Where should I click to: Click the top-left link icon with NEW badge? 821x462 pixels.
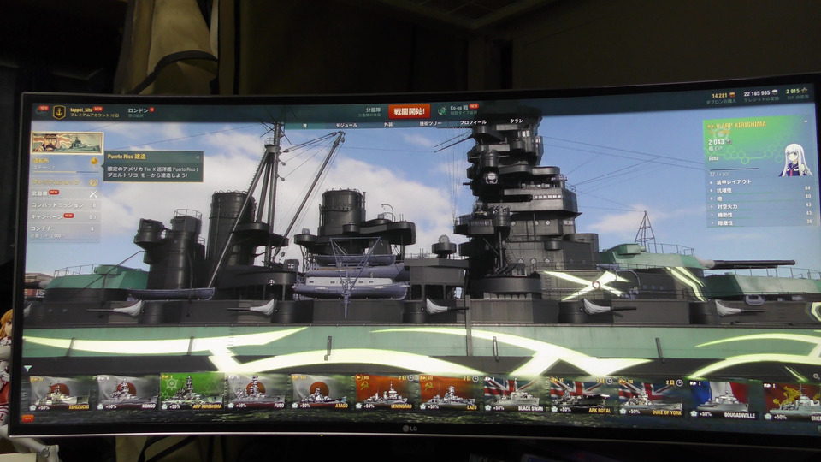tap(42, 111)
